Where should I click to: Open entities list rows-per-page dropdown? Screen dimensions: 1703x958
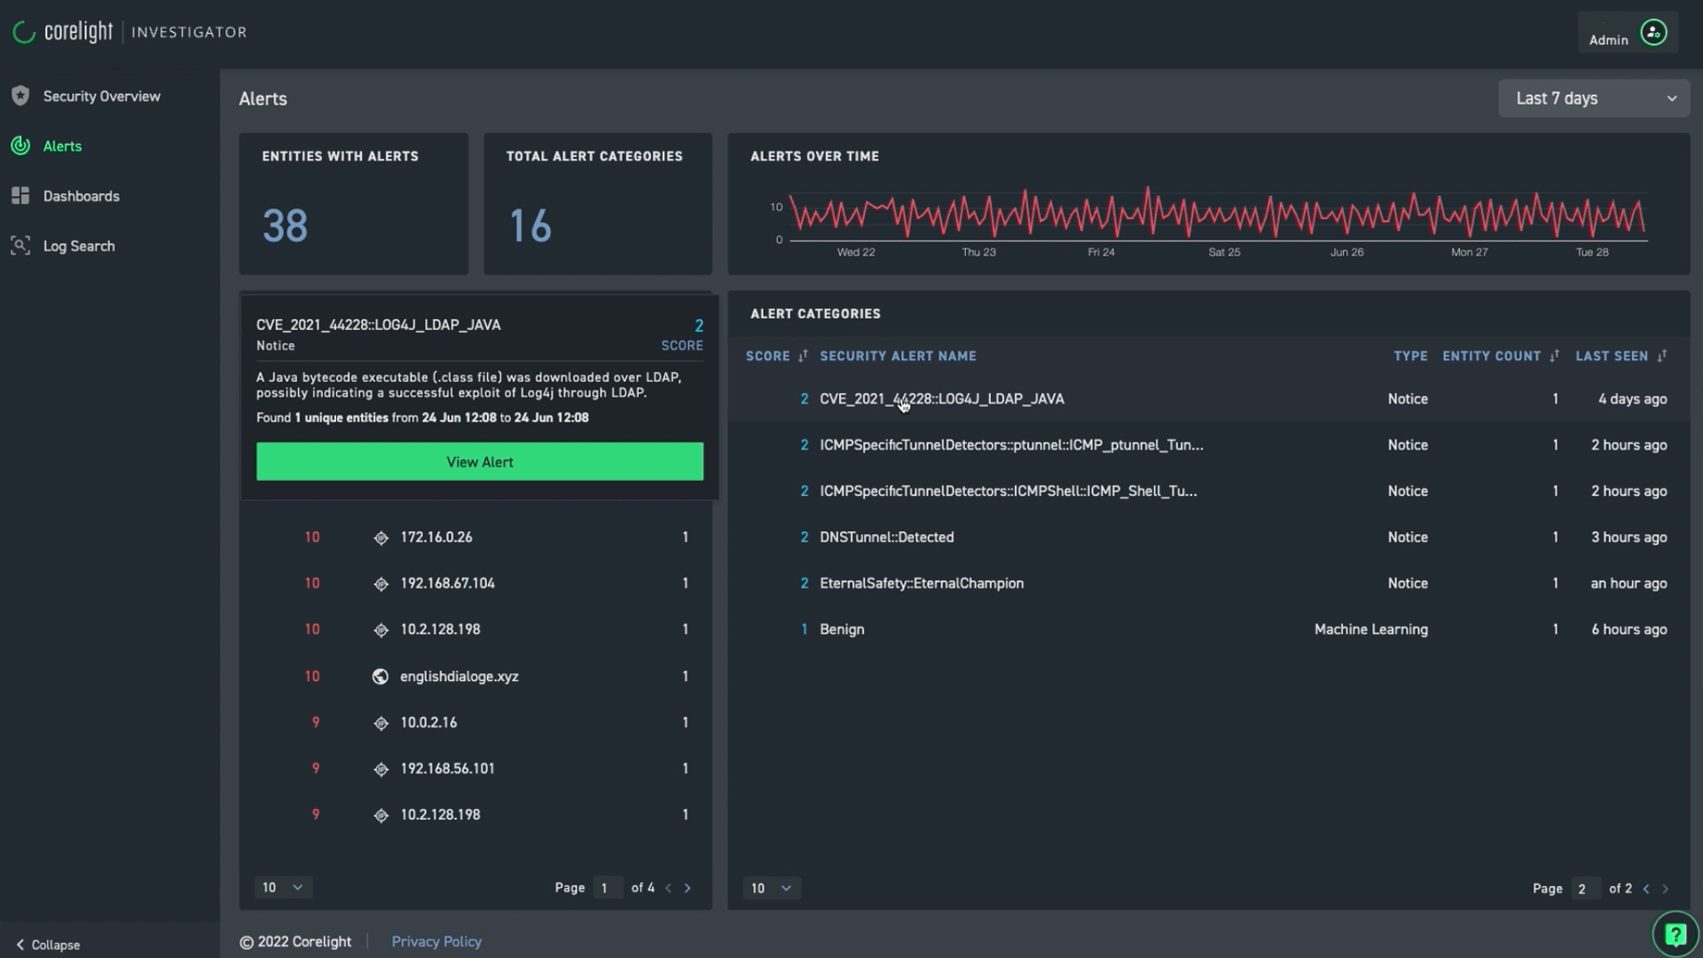coord(283,888)
